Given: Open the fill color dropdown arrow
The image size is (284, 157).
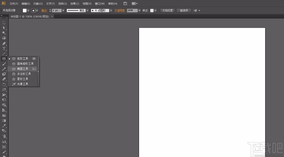Looking at the screenshot, I should (x=29, y=10).
